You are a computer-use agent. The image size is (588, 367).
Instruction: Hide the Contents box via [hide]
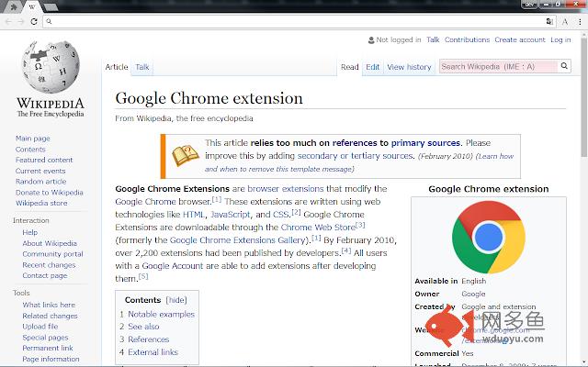[175, 300]
